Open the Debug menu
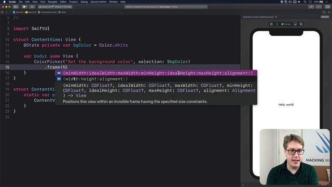The width and height of the screenshot is (332, 187). click(84, 2)
